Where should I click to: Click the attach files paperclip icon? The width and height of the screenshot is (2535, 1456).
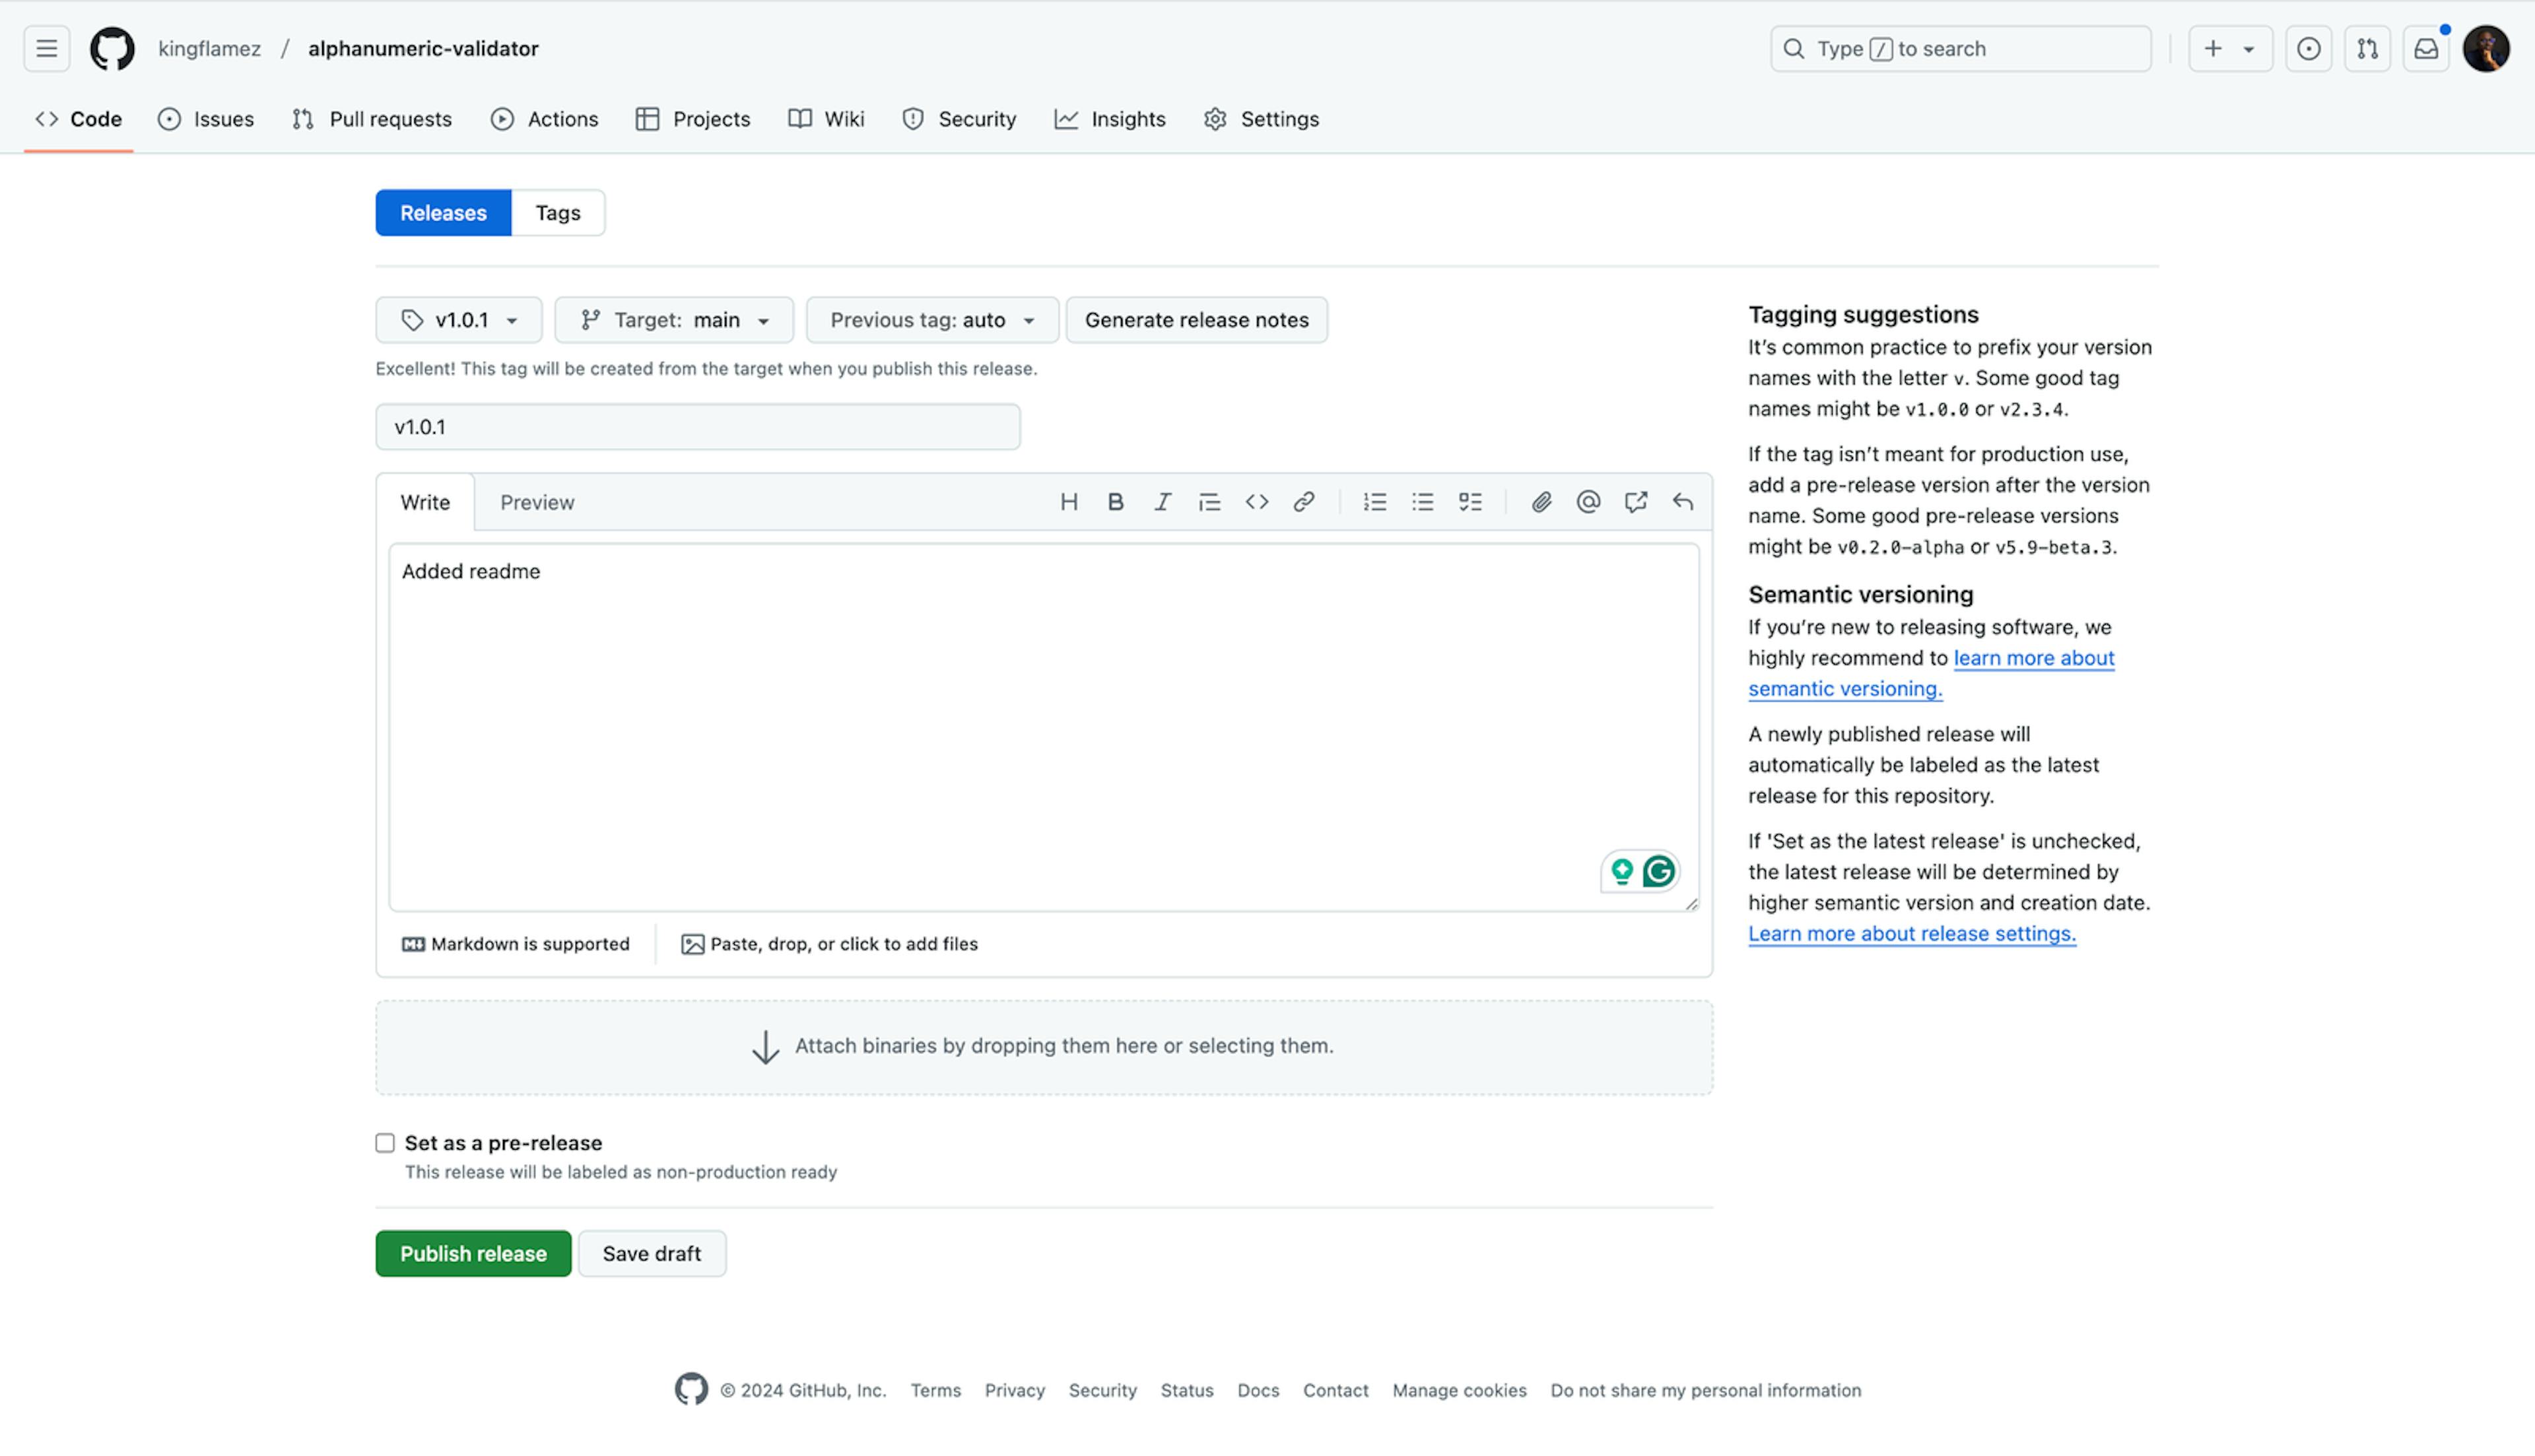(1540, 502)
